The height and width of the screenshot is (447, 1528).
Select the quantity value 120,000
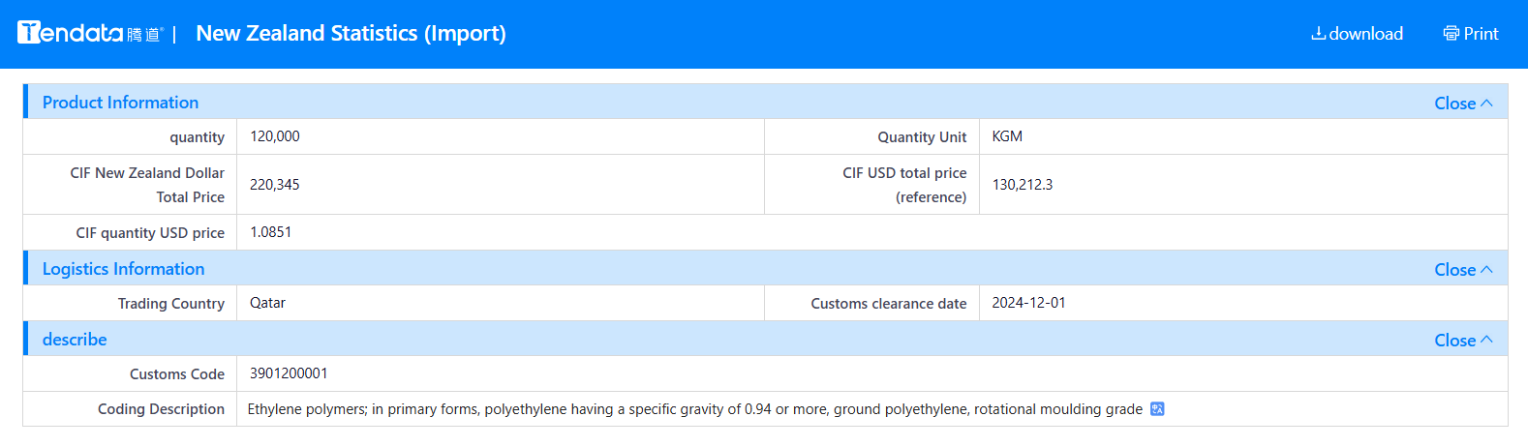tap(275, 136)
